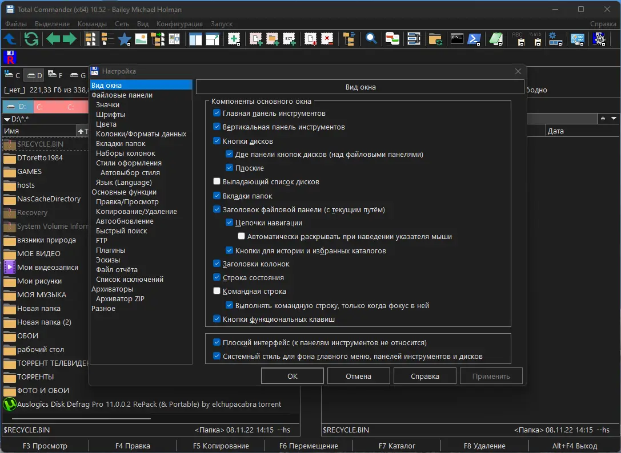The width and height of the screenshot is (621, 453).
Task: Open dropdown arrow at right panel header
Action: (x=614, y=119)
